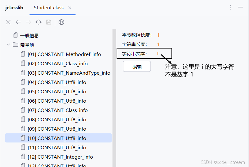Open [04] CONSTANT_Utf8_info entry
The image size is (249, 167).
click(x=57, y=82)
